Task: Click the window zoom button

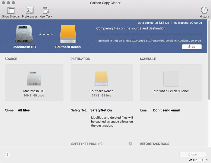Action: 13,3
